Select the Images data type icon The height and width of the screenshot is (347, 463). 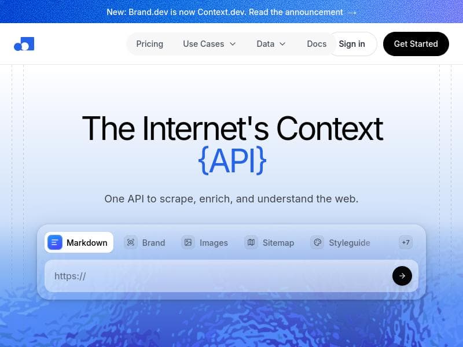(x=188, y=242)
